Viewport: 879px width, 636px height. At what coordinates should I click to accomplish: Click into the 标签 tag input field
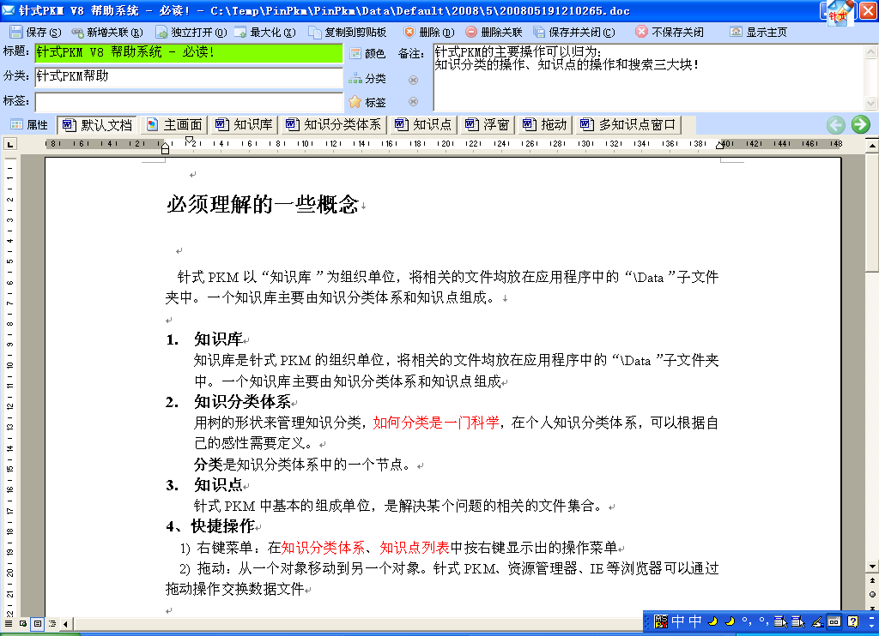coord(188,101)
